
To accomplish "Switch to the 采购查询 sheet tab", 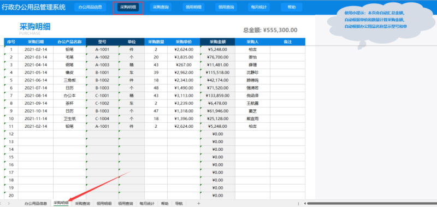I will [x=82, y=203].
